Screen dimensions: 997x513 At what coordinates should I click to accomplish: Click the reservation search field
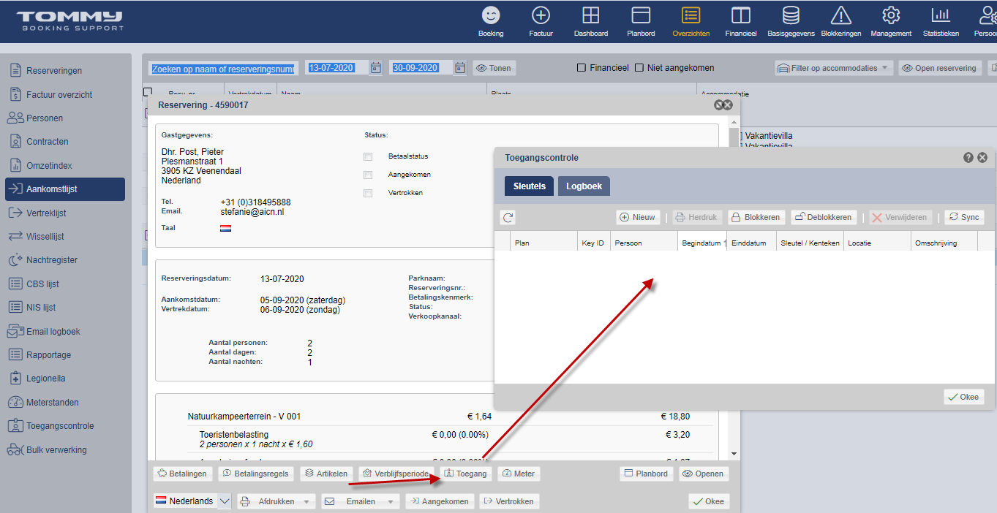pos(223,68)
